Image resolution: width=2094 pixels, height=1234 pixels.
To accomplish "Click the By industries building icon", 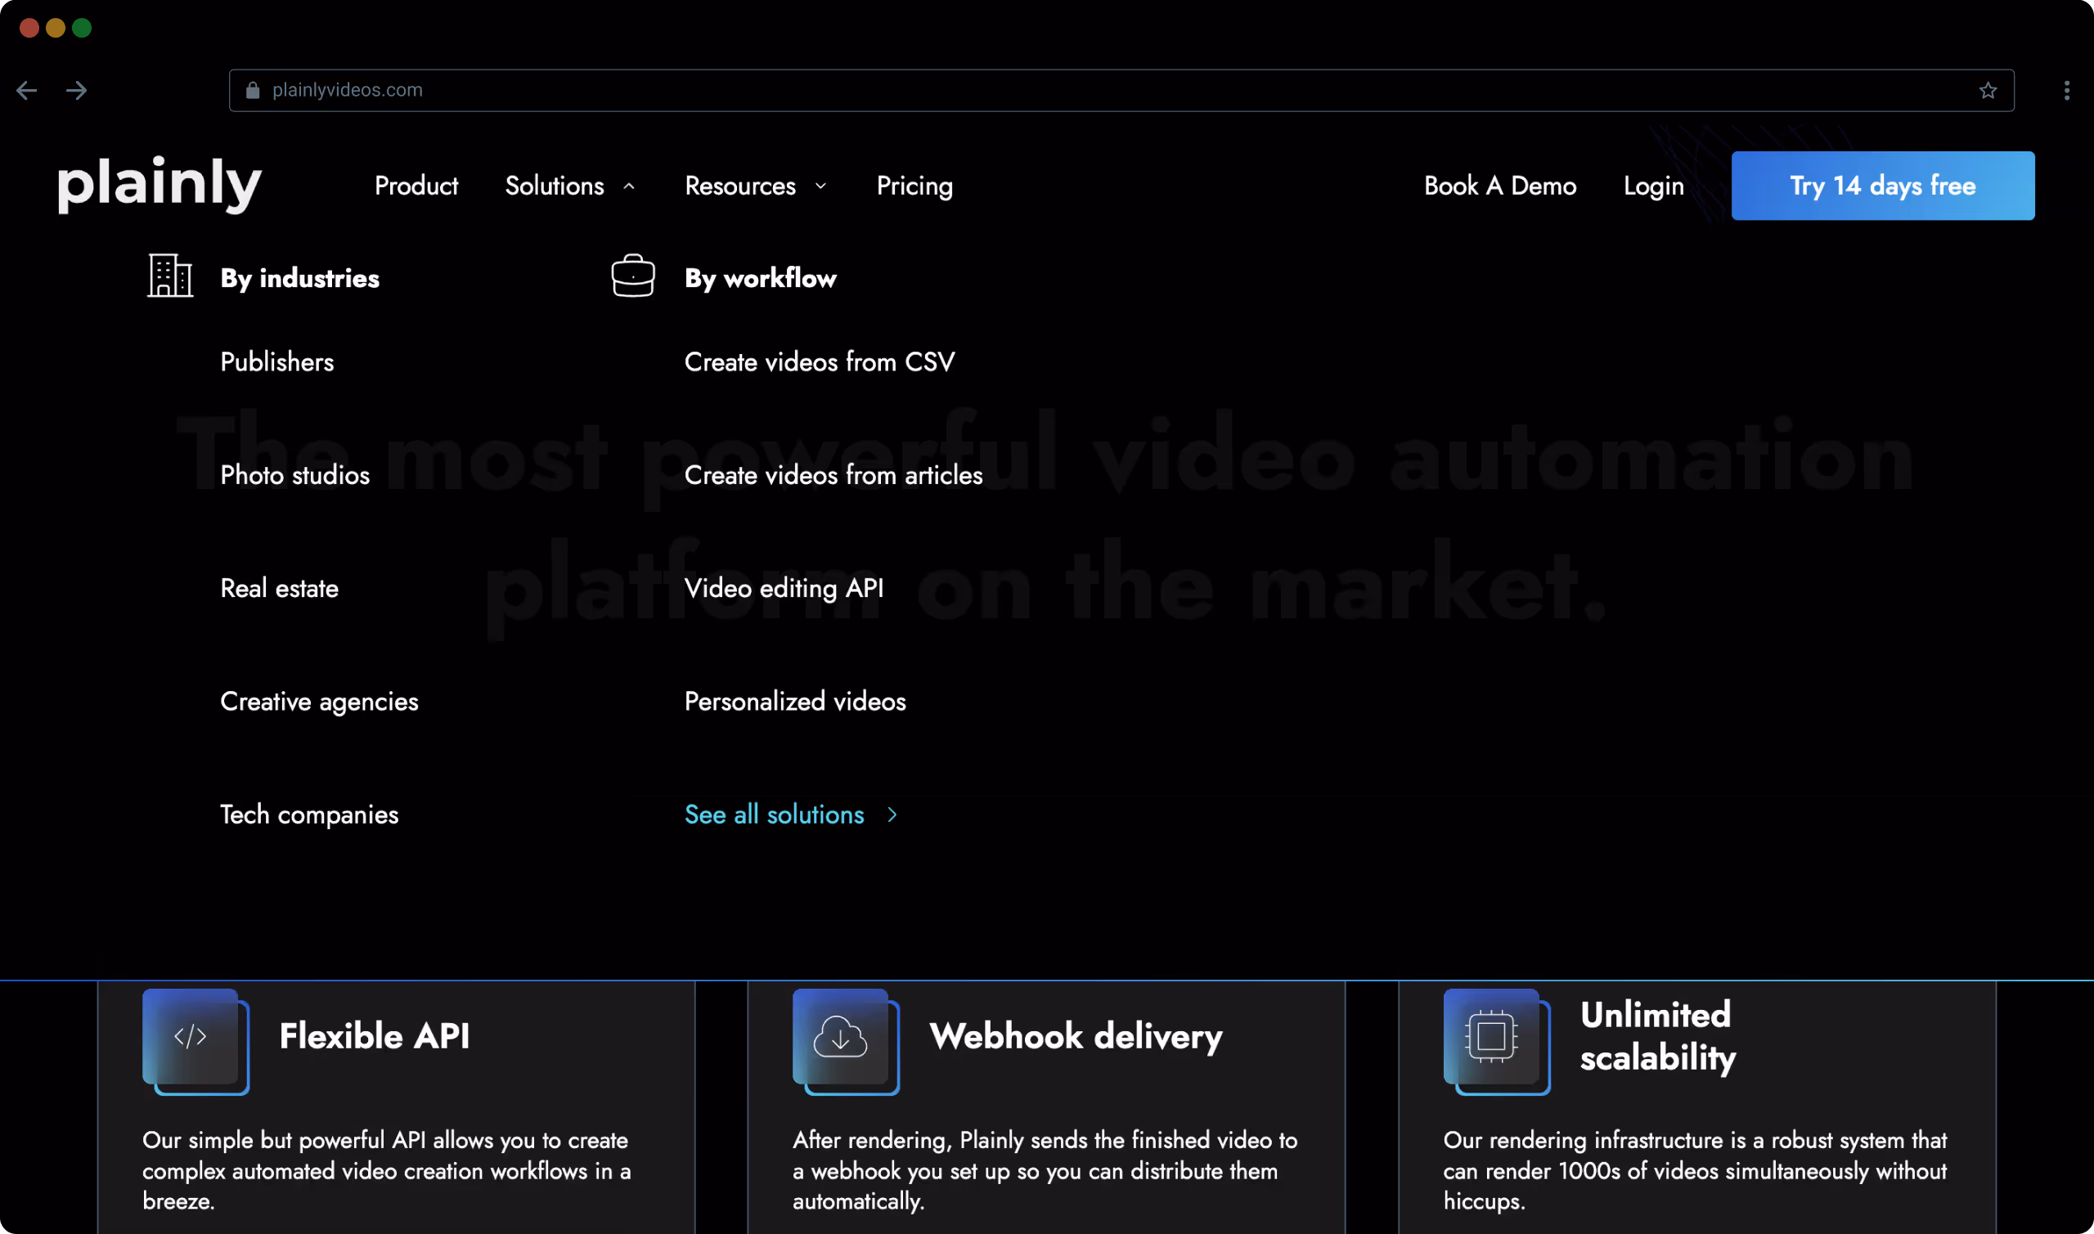I will [x=169, y=276].
